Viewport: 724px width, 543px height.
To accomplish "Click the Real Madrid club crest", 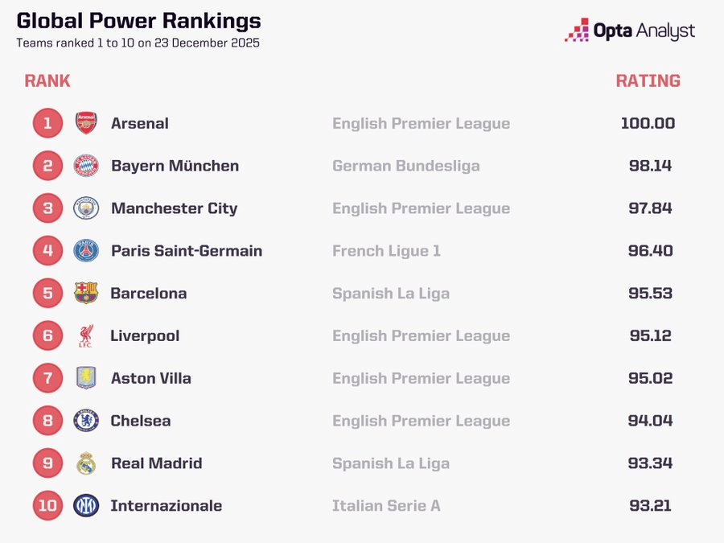I will (86, 463).
